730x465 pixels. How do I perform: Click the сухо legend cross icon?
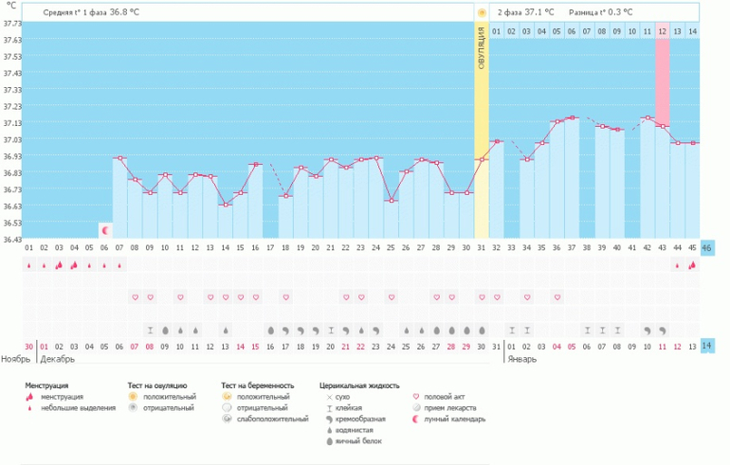coord(330,397)
